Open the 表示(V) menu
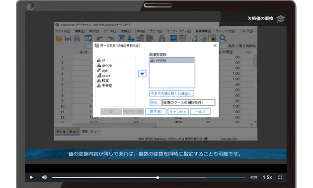Viewport: 313px width, 188px height. pos(94,31)
